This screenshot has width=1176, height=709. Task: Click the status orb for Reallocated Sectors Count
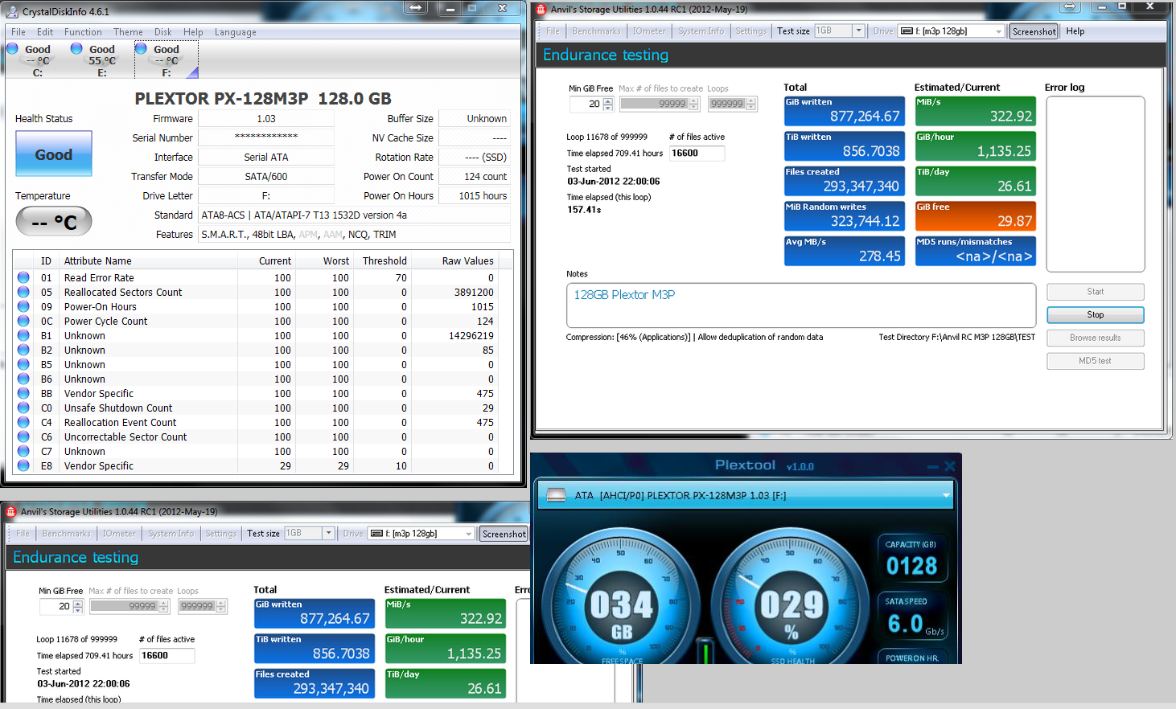pos(23,293)
